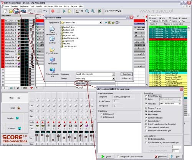Open the Speichern in folder dropdown
The image size is (192, 160).
[x=101, y=23]
